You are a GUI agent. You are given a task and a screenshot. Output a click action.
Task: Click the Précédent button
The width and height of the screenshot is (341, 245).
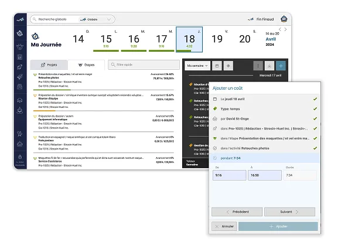(237, 212)
